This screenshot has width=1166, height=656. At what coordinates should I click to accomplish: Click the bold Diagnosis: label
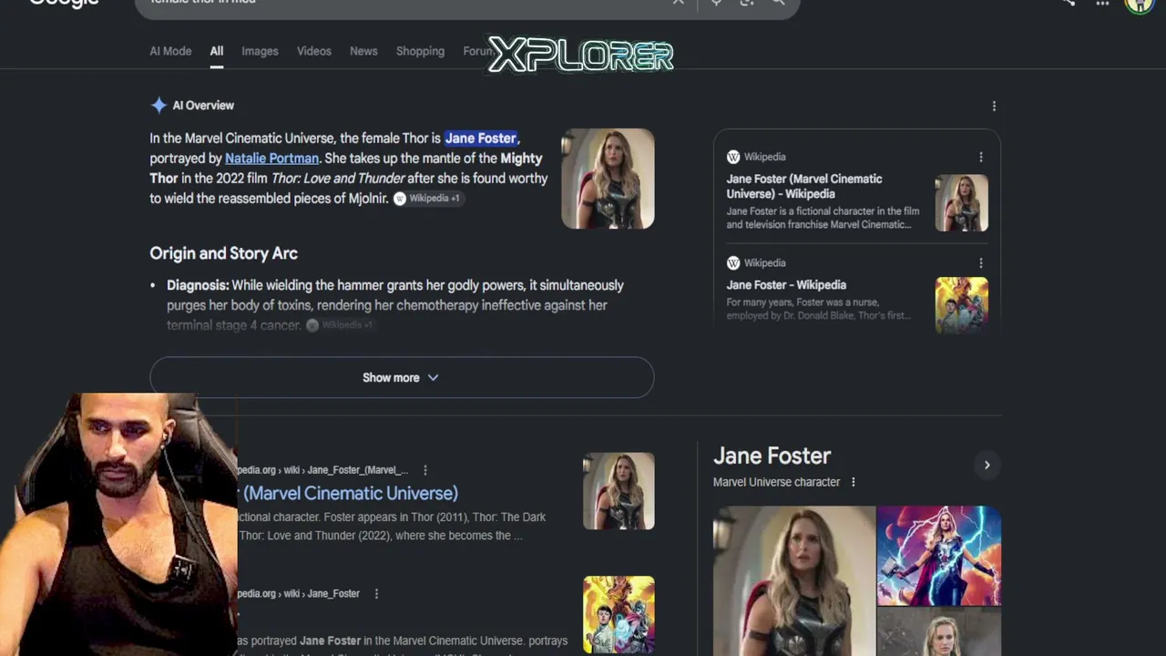coord(198,285)
